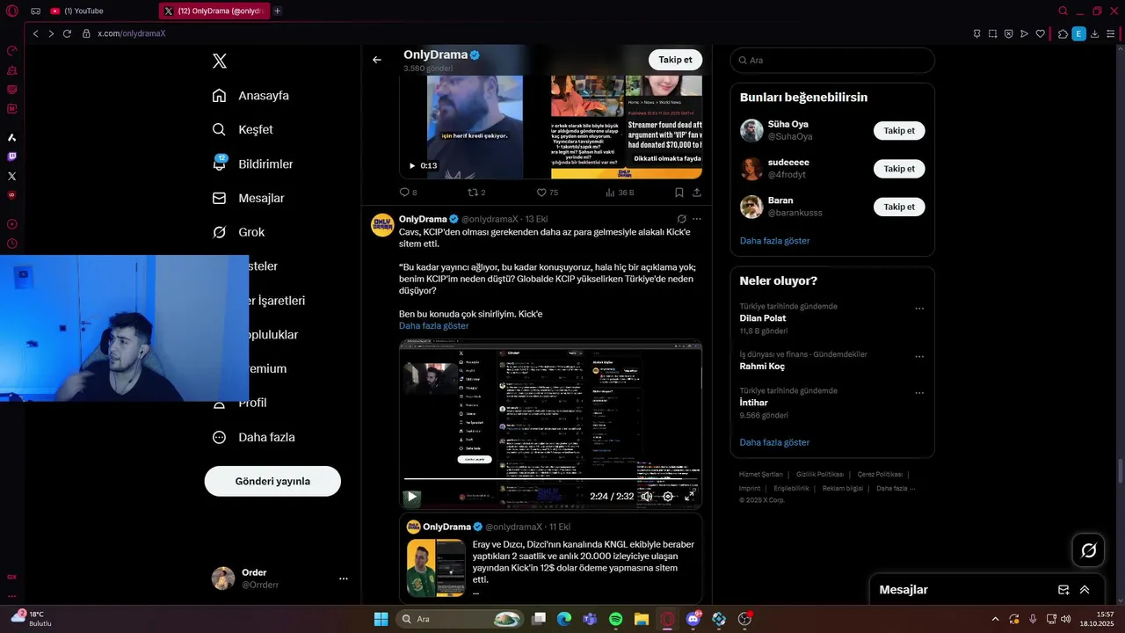Open browser downloads icon
This screenshot has height=633, width=1125.
(1094, 33)
